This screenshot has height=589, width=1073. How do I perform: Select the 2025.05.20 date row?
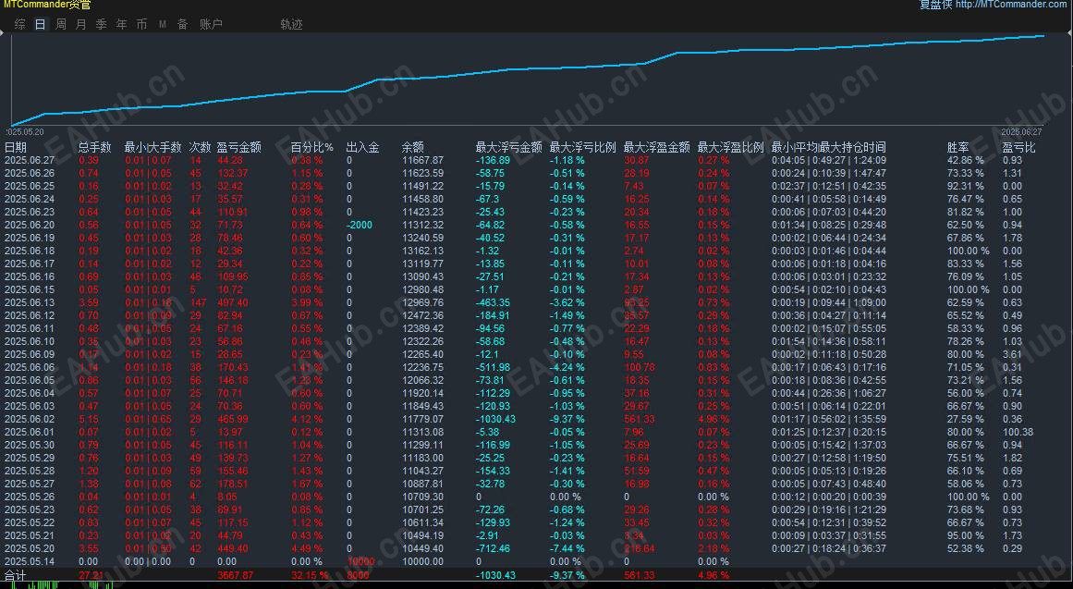tap(30, 548)
